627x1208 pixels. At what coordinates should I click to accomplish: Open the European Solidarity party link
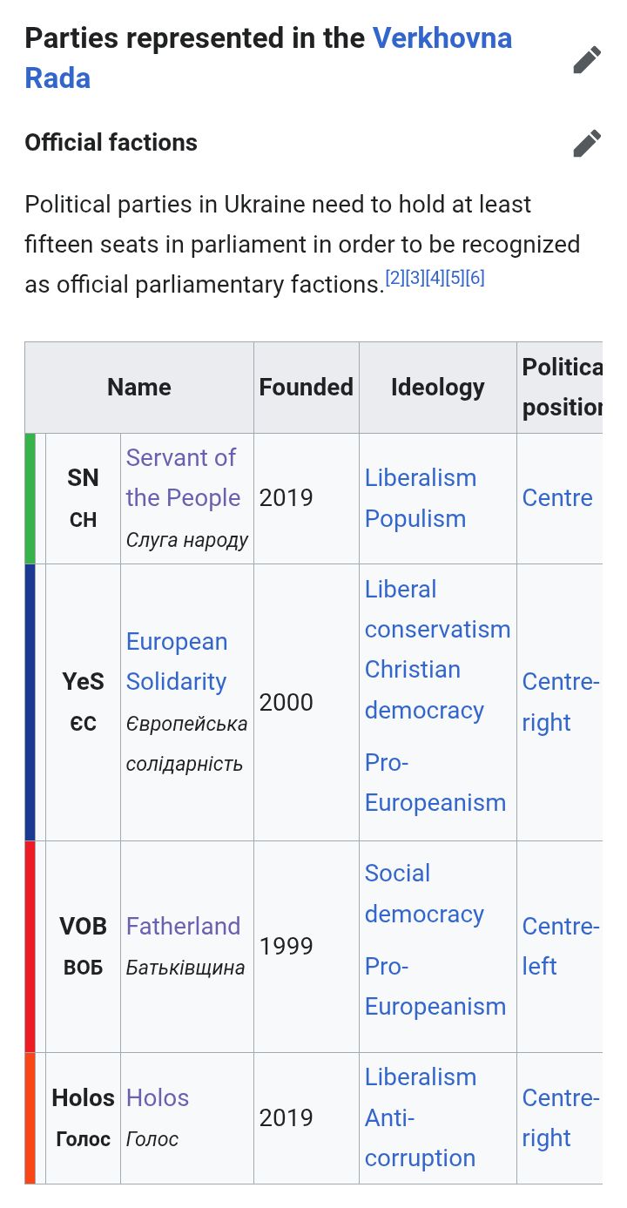[x=177, y=661]
